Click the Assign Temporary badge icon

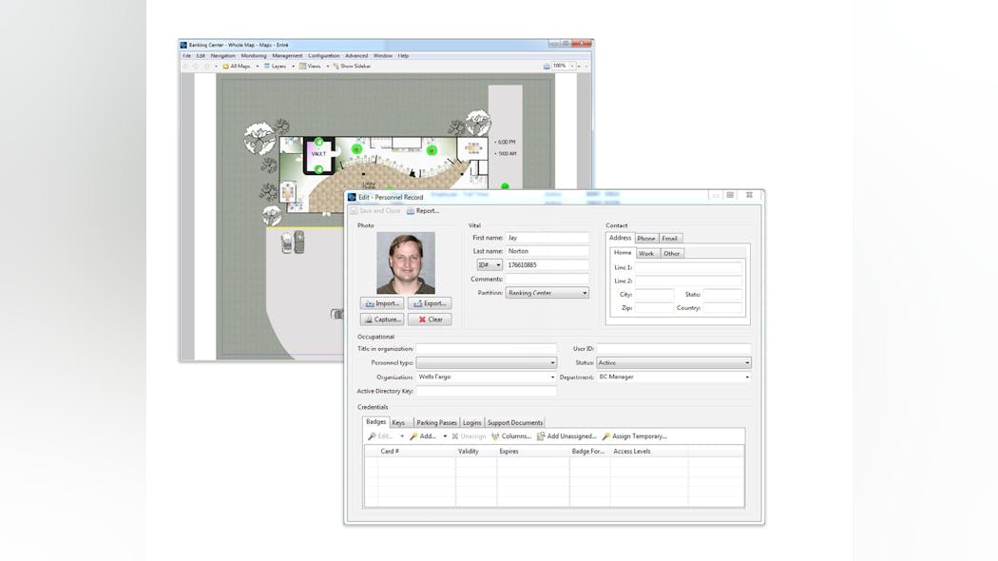click(605, 436)
